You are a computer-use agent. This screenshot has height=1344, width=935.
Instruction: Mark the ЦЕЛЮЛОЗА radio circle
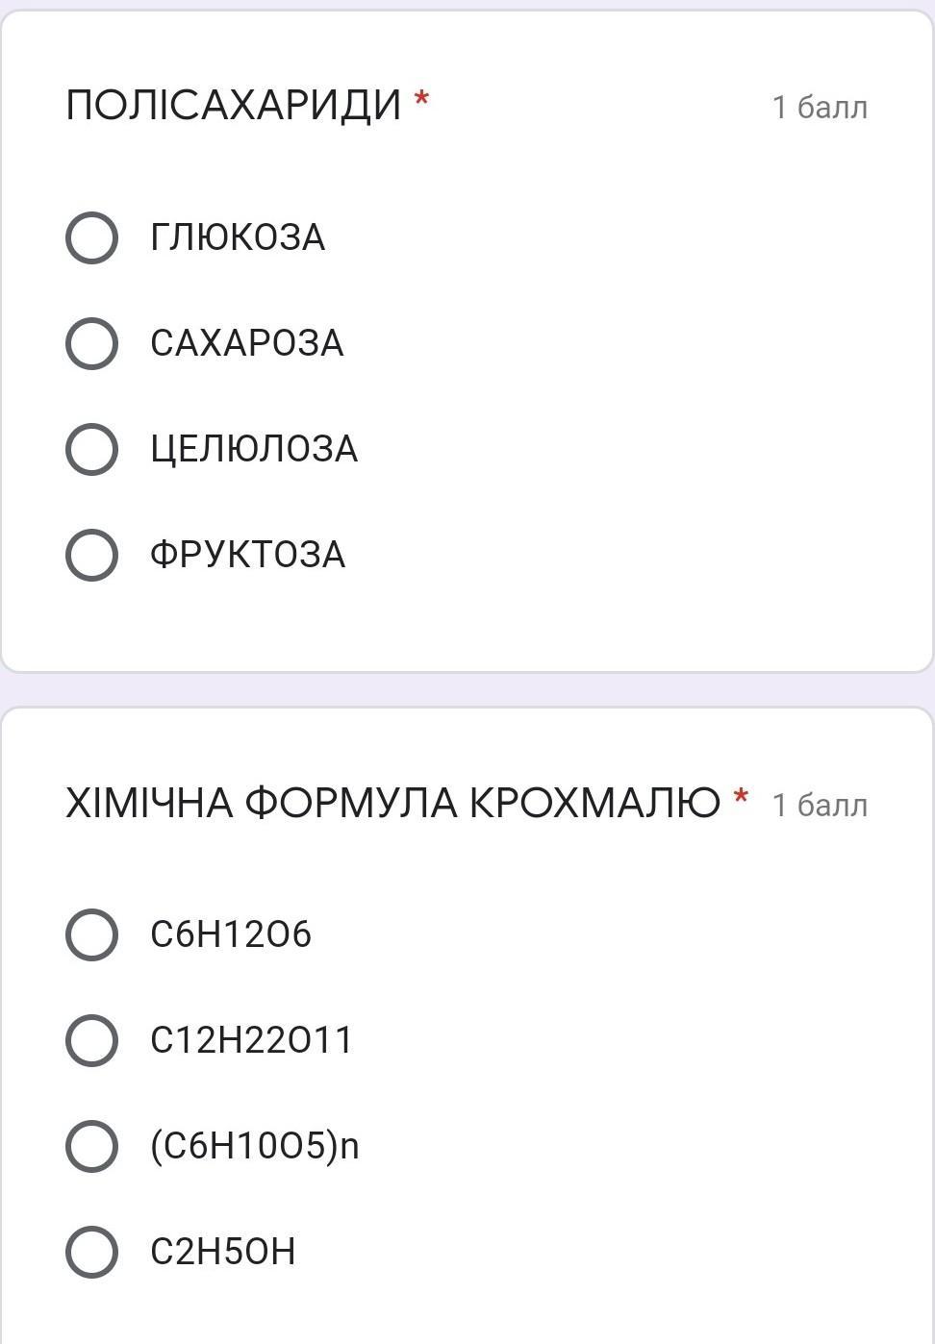91,449
